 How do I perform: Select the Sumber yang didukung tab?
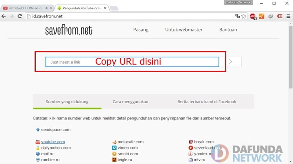click(67, 102)
